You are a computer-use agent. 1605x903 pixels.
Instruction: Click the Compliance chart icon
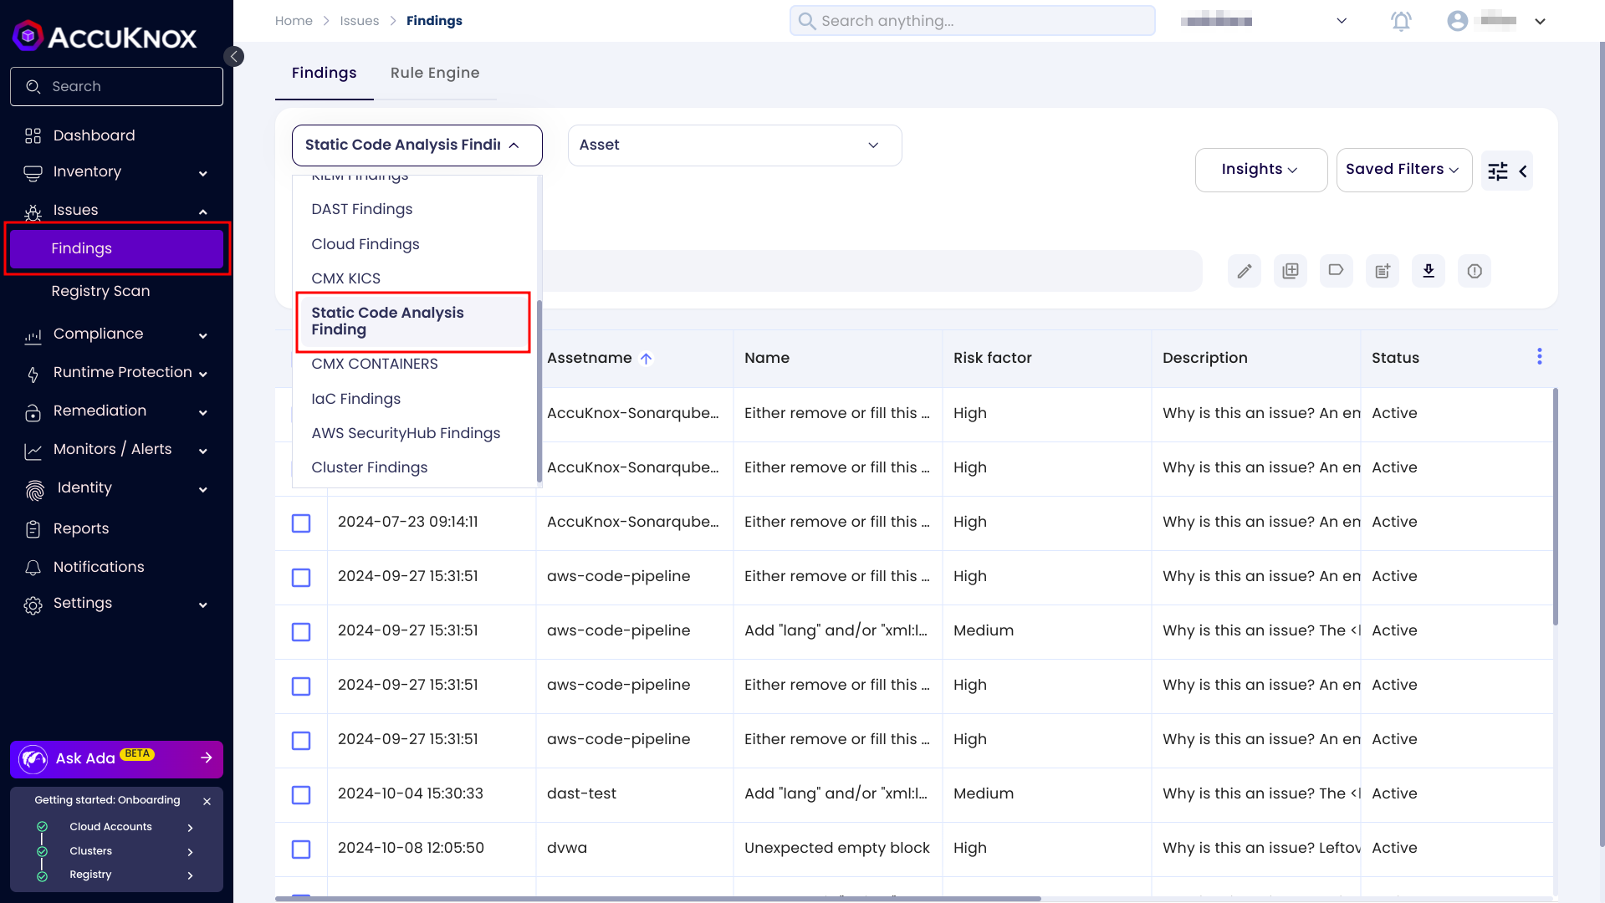33,336
